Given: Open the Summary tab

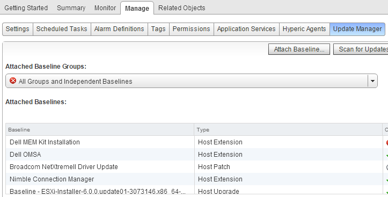Looking at the screenshot, I should pos(71,8).
